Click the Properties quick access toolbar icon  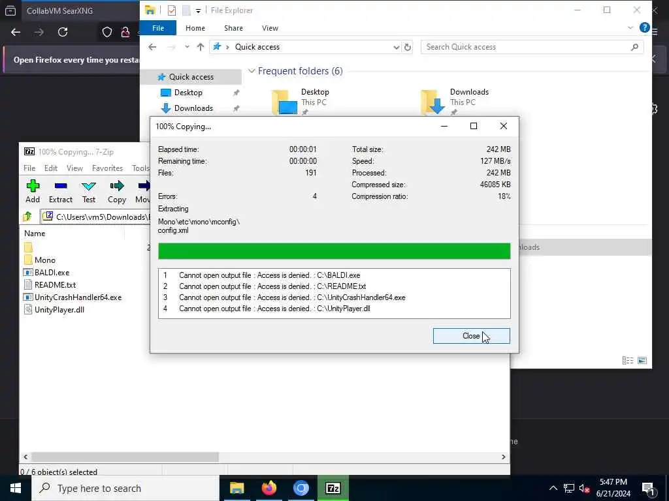point(172,10)
